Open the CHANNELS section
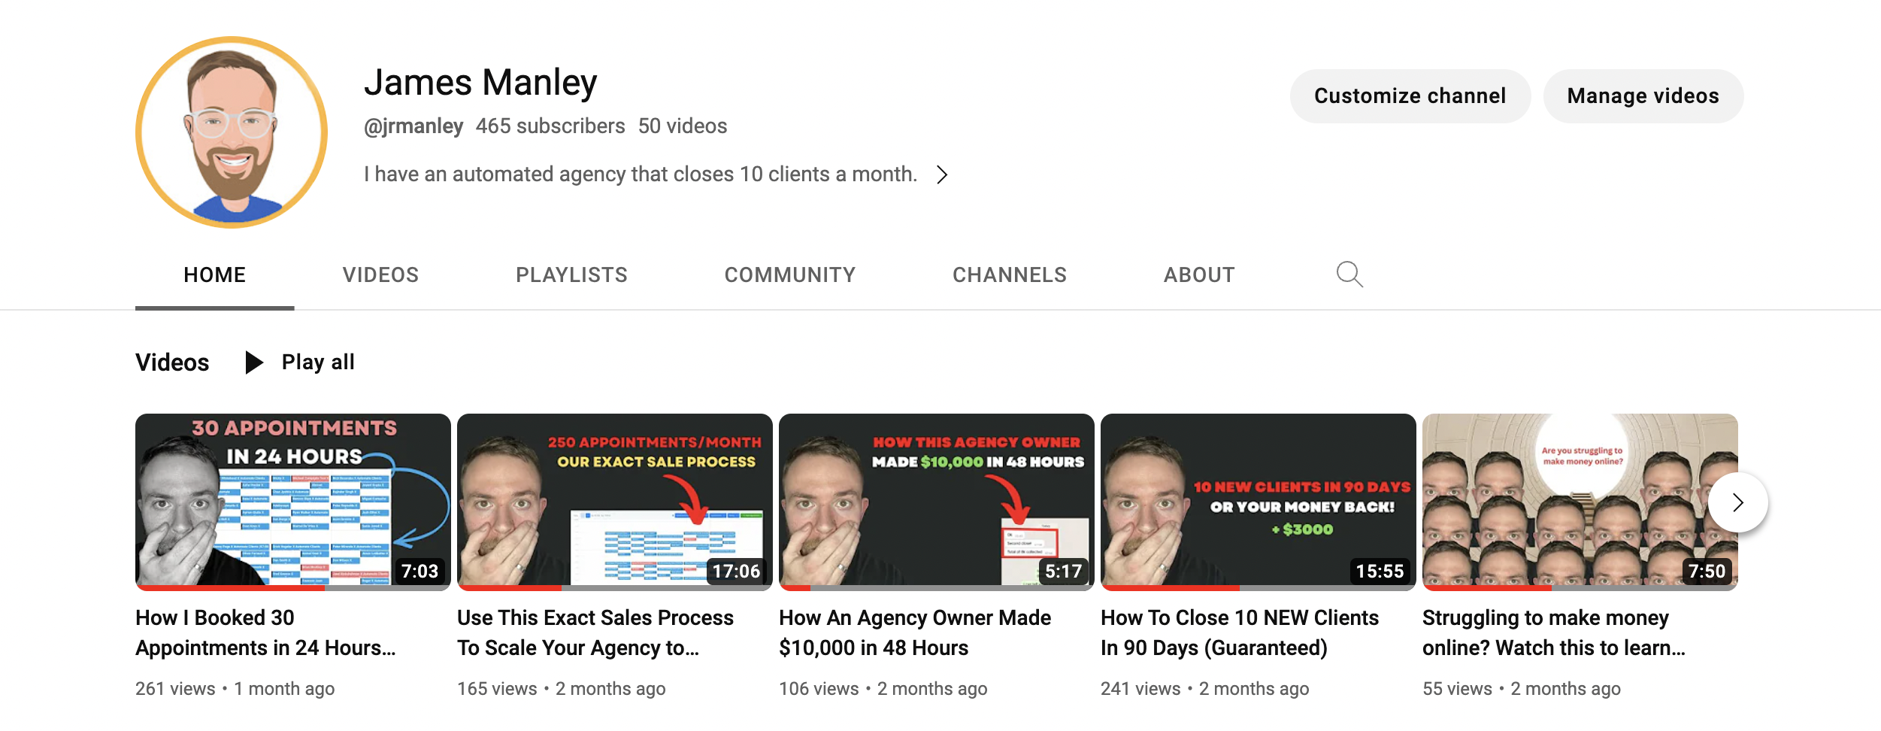The width and height of the screenshot is (1881, 731). coord(1010,275)
